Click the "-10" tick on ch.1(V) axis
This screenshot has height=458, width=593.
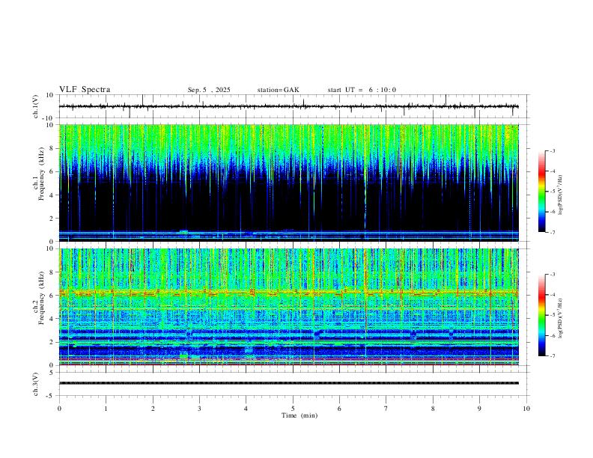[x=49, y=118]
